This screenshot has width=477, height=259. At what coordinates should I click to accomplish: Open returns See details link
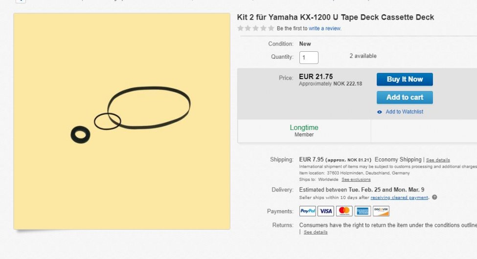pos(316,232)
